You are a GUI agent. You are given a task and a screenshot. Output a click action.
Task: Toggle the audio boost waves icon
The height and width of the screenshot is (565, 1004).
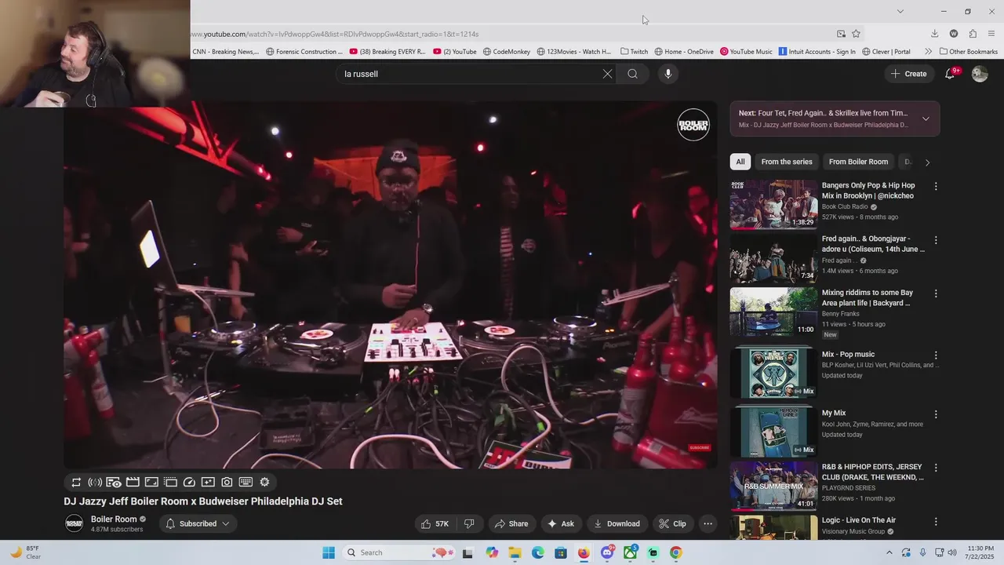(x=95, y=483)
